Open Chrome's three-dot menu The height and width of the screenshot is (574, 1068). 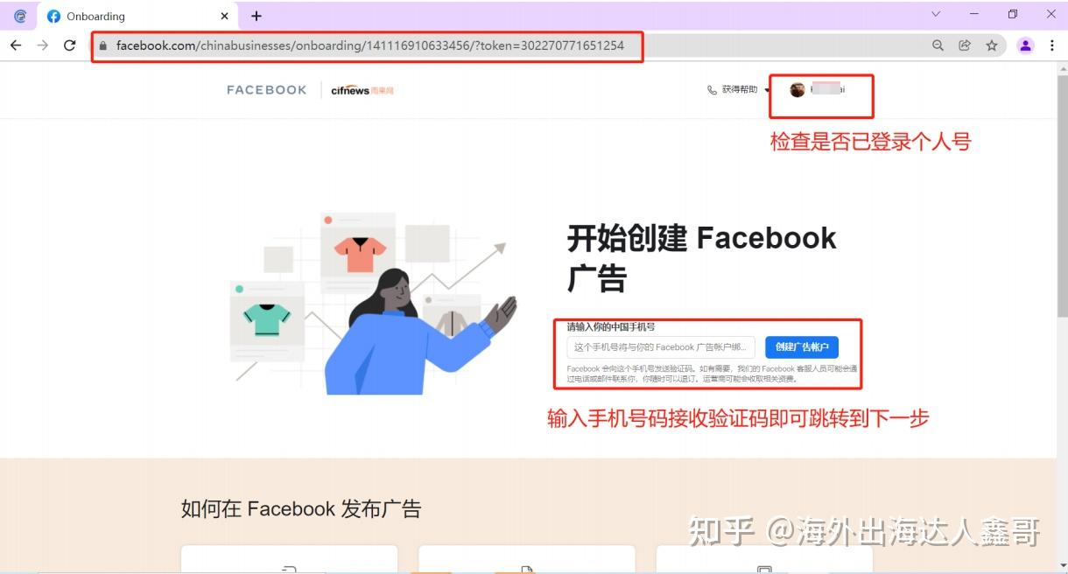point(1051,45)
